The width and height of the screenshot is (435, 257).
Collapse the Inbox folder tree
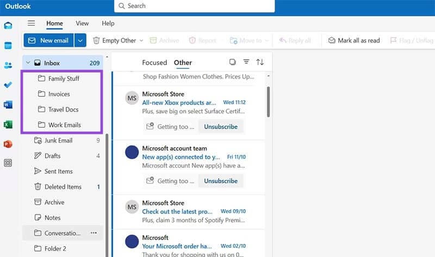pyautogui.click(x=28, y=63)
